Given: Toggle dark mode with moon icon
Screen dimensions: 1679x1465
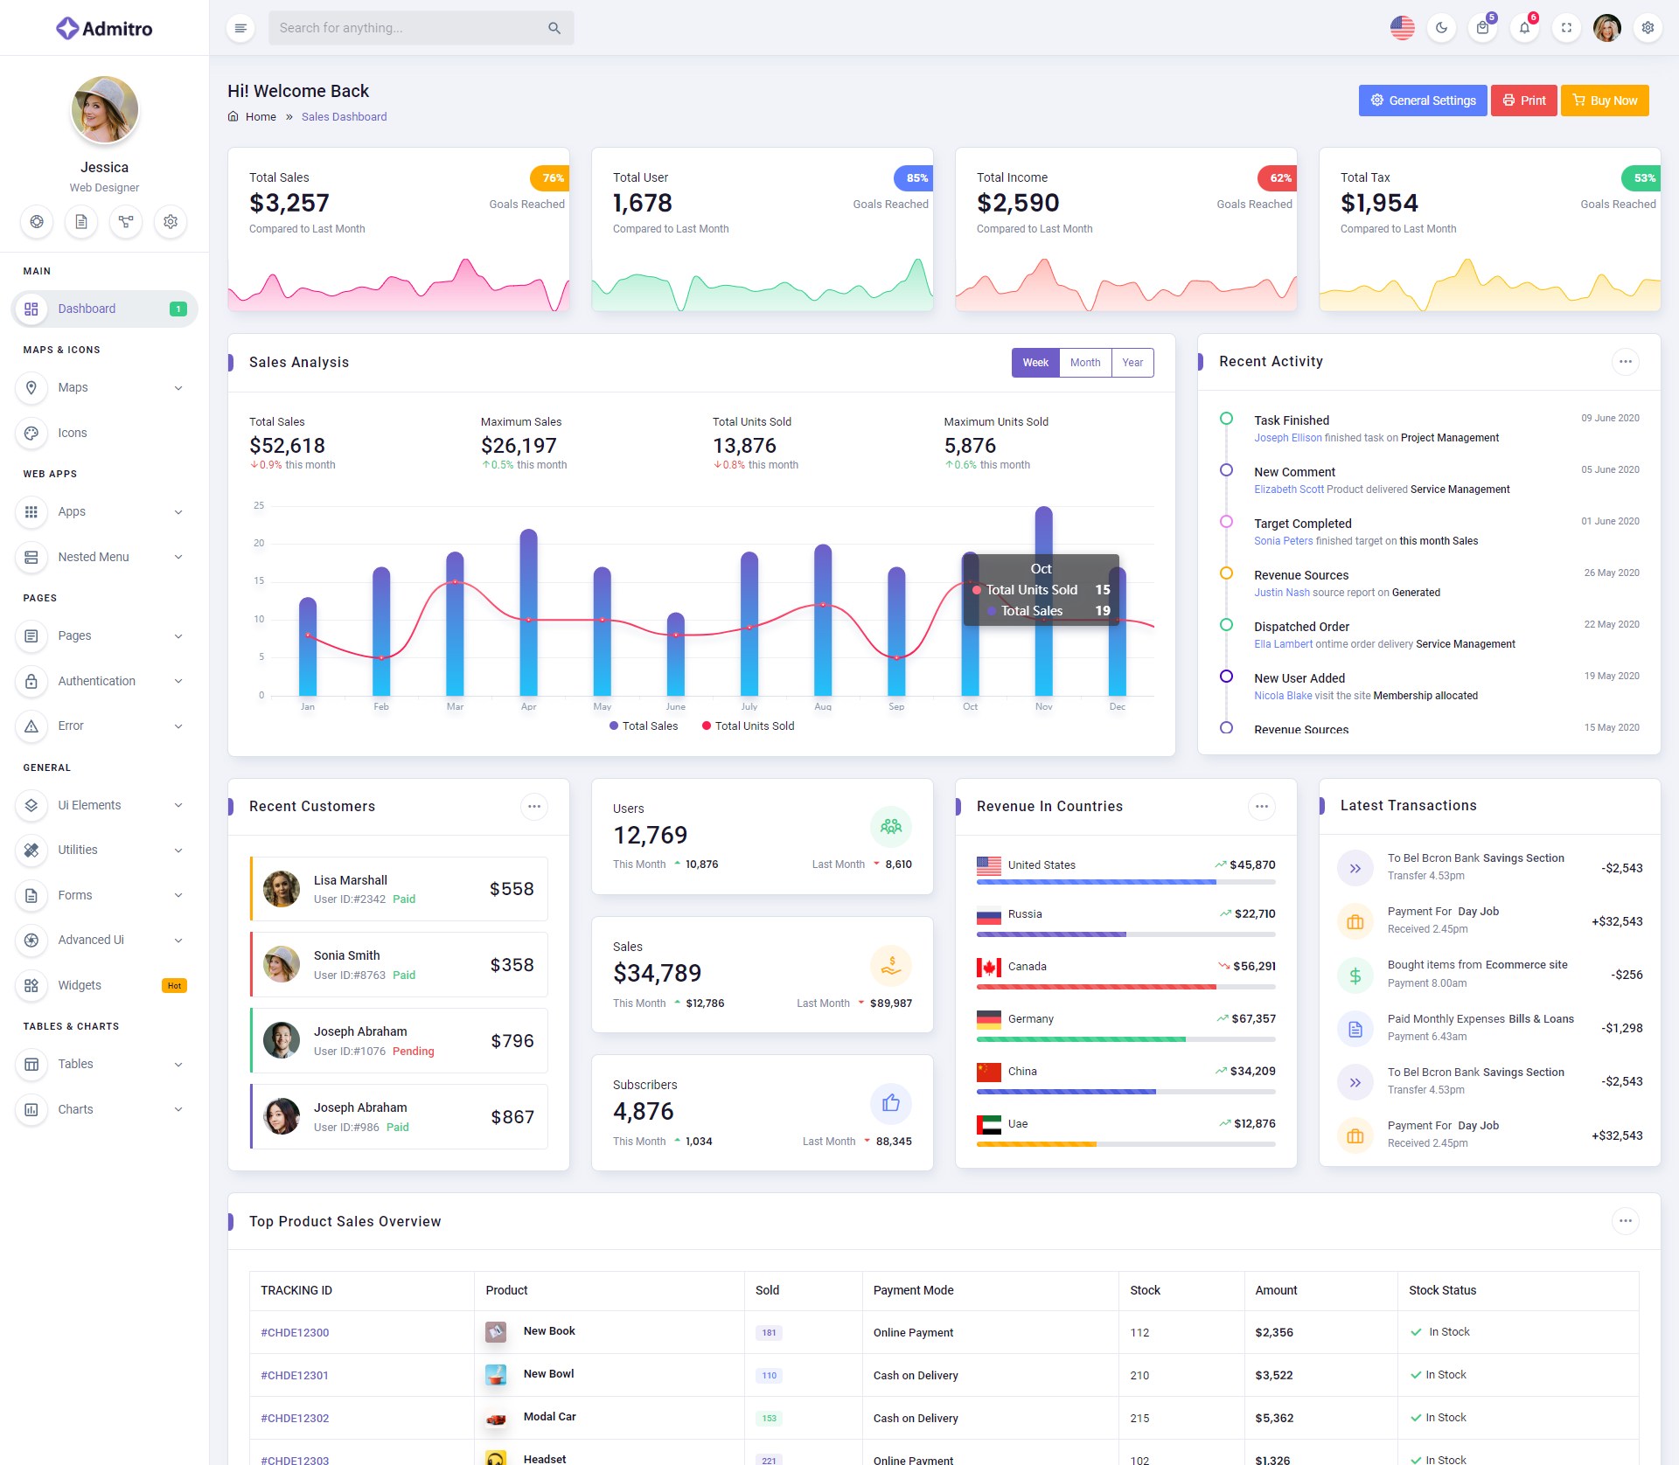Looking at the screenshot, I should click(1441, 28).
